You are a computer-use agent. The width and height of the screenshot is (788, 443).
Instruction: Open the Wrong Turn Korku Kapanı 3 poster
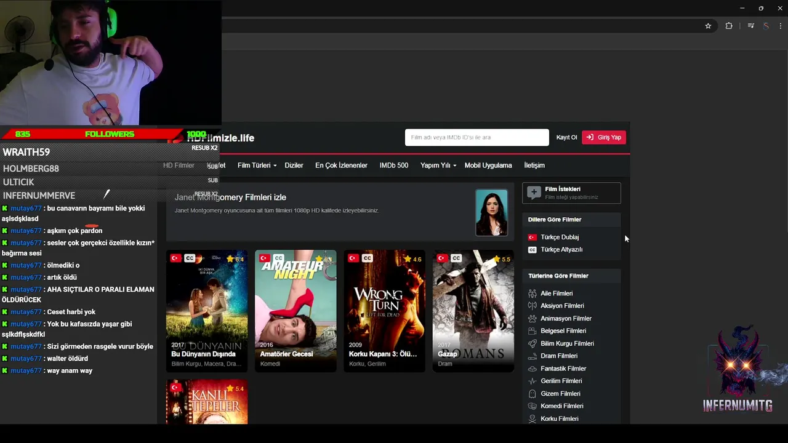pos(384,311)
